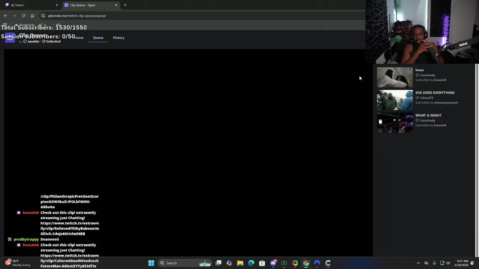Close the Clip Queue - Open tab
Screen dimensions: 479x269
[x=116, y=5]
